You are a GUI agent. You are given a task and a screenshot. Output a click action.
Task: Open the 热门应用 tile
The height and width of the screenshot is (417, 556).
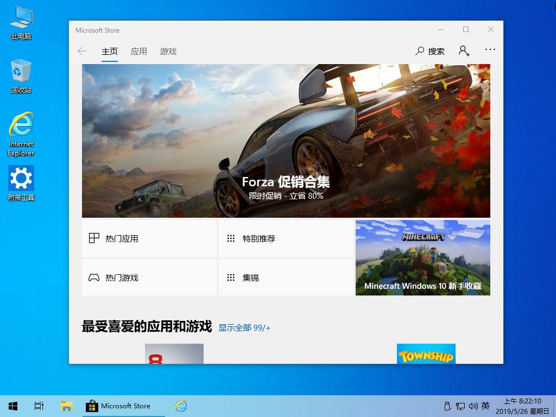click(x=149, y=238)
